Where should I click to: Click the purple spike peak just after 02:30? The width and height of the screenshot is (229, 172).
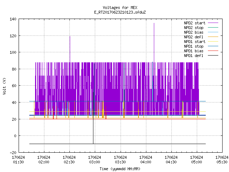(x=70, y=37)
